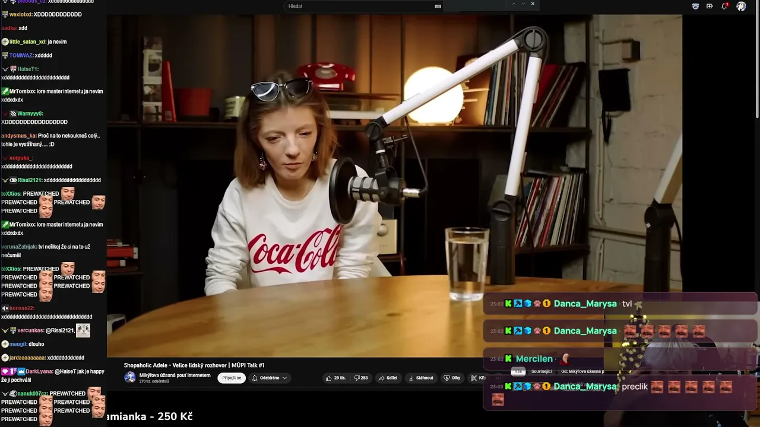Screen dimensions: 760x427
Task: Click the Klip scissors button
Action: point(477,378)
